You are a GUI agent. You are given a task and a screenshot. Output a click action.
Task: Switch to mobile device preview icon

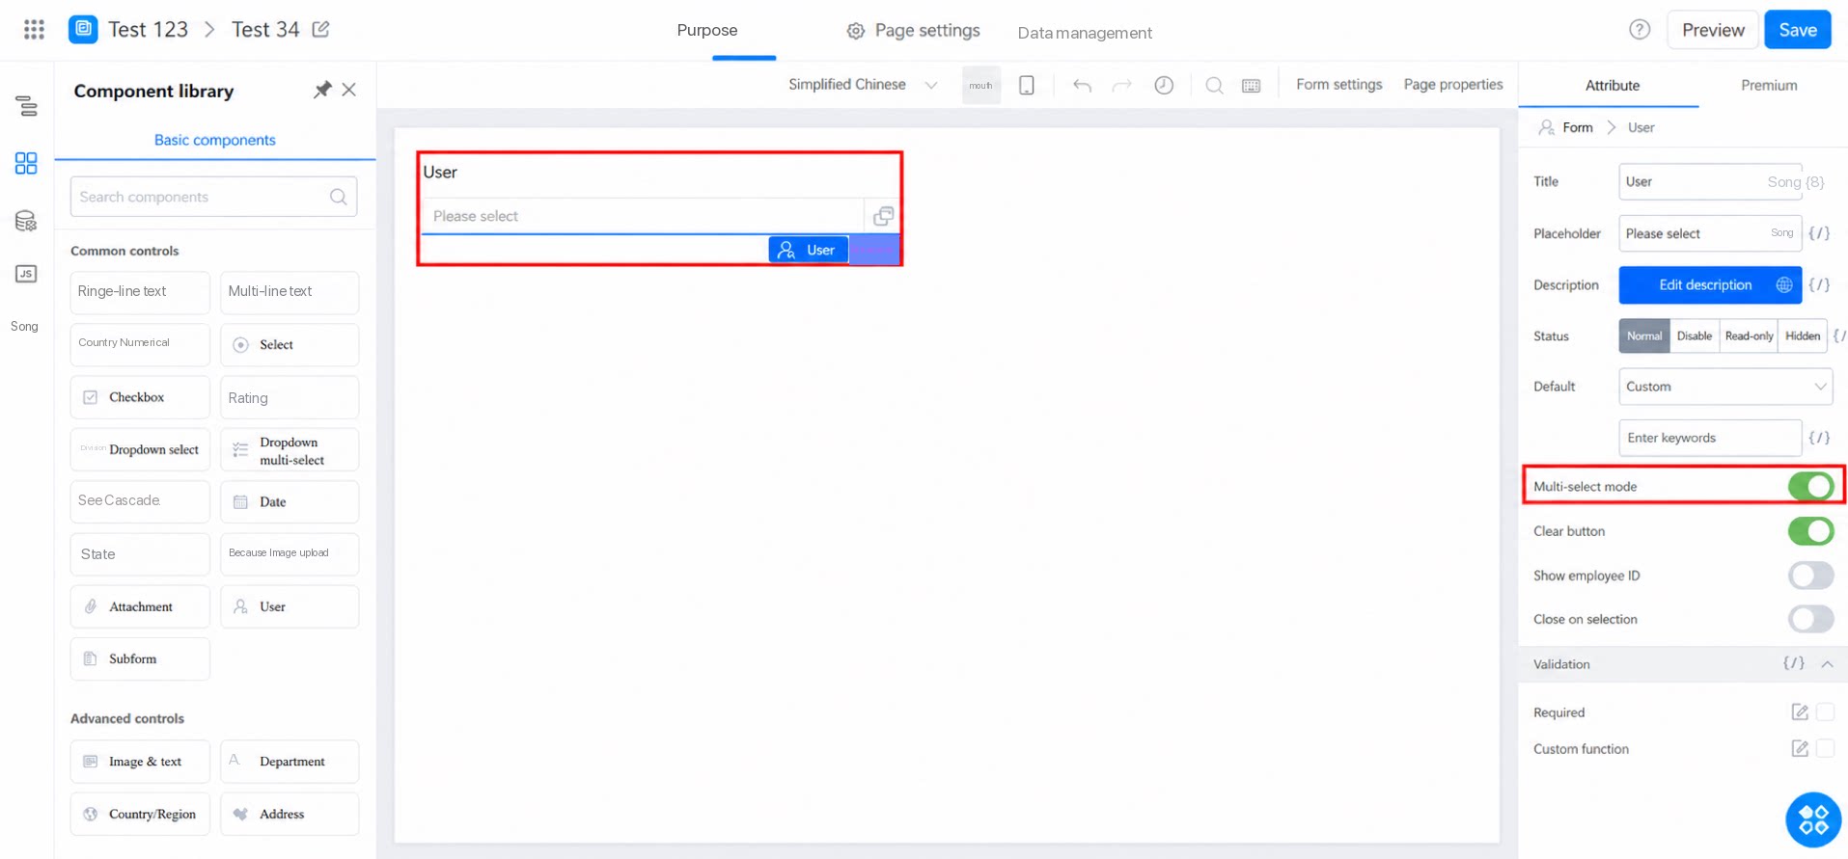coord(1027,85)
